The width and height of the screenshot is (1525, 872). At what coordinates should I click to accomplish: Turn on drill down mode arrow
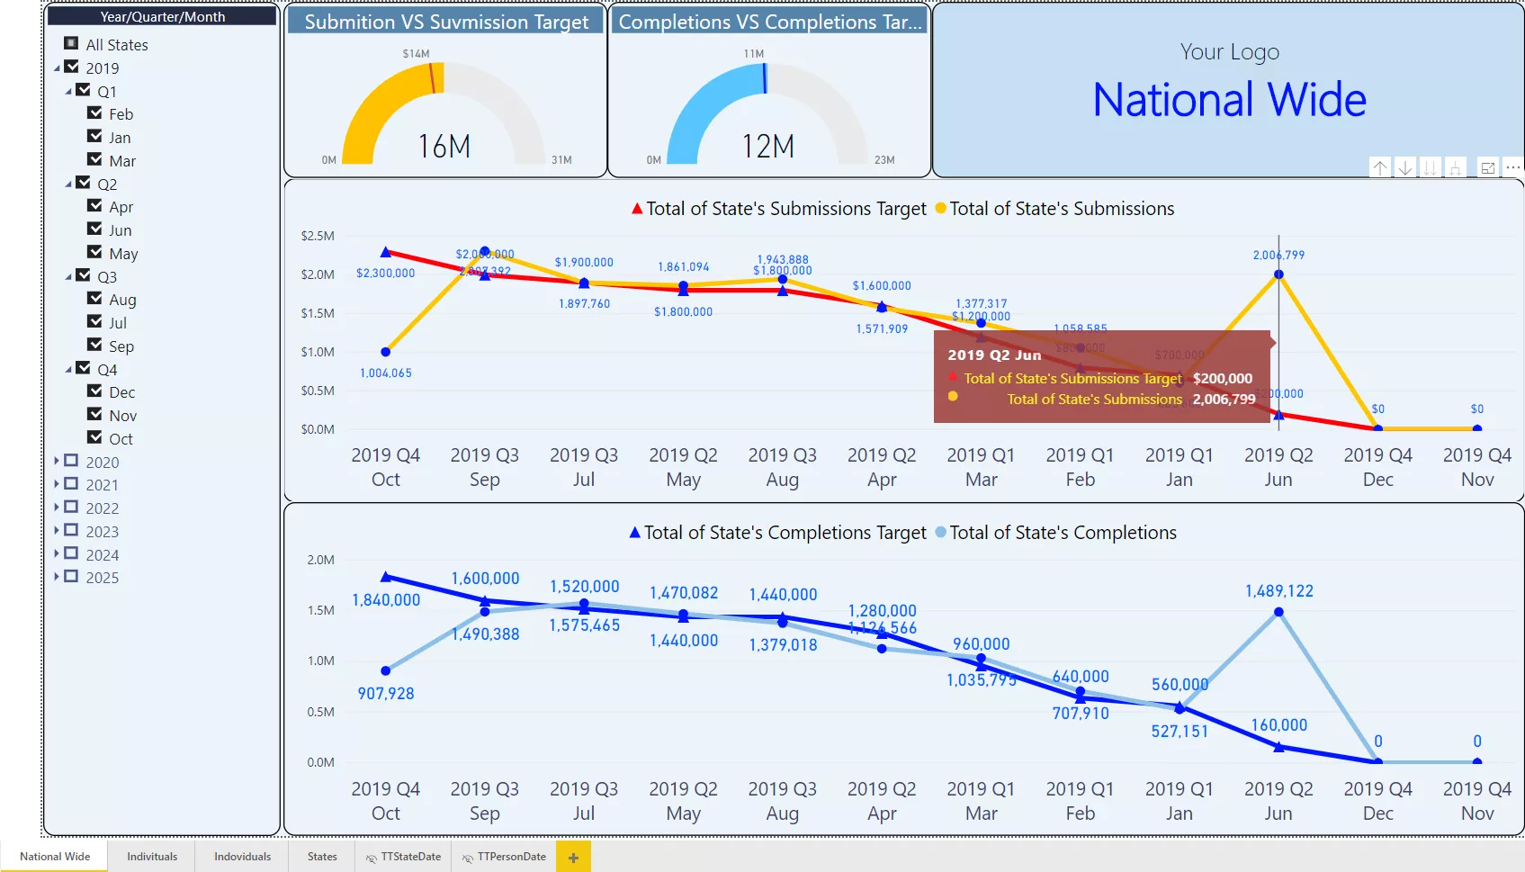pyautogui.click(x=1405, y=168)
